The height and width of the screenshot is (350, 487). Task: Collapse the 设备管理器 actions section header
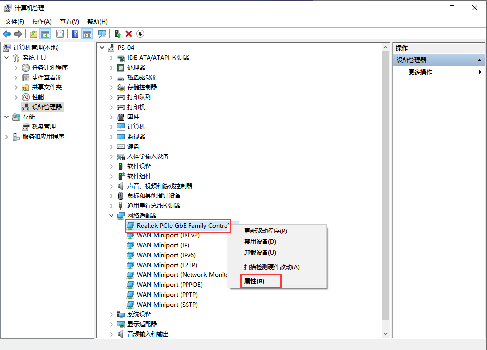tap(479, 60)
